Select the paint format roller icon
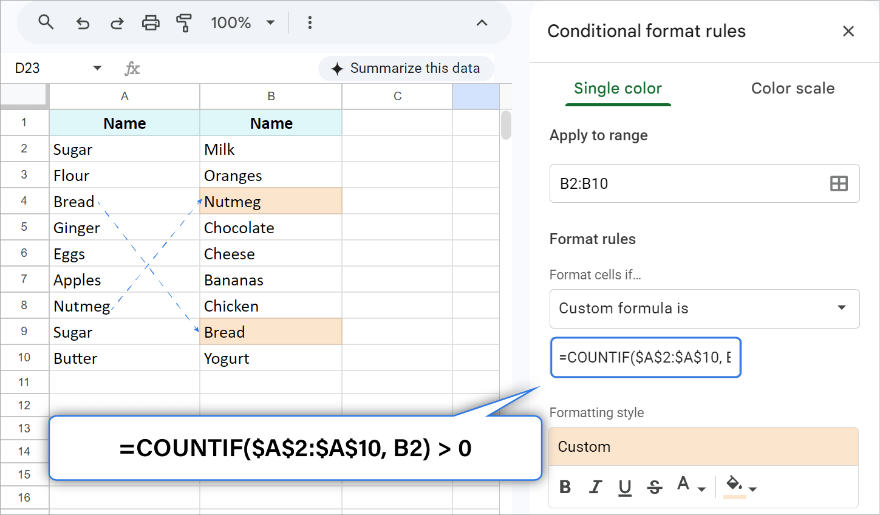The height and width of the screenshot is (515, 880). pyautogui.click(x=184, y=23)
